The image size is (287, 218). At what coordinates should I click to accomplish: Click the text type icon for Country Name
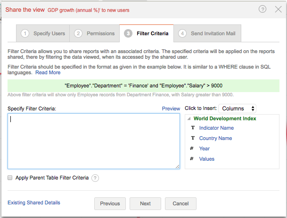point(192,138)
